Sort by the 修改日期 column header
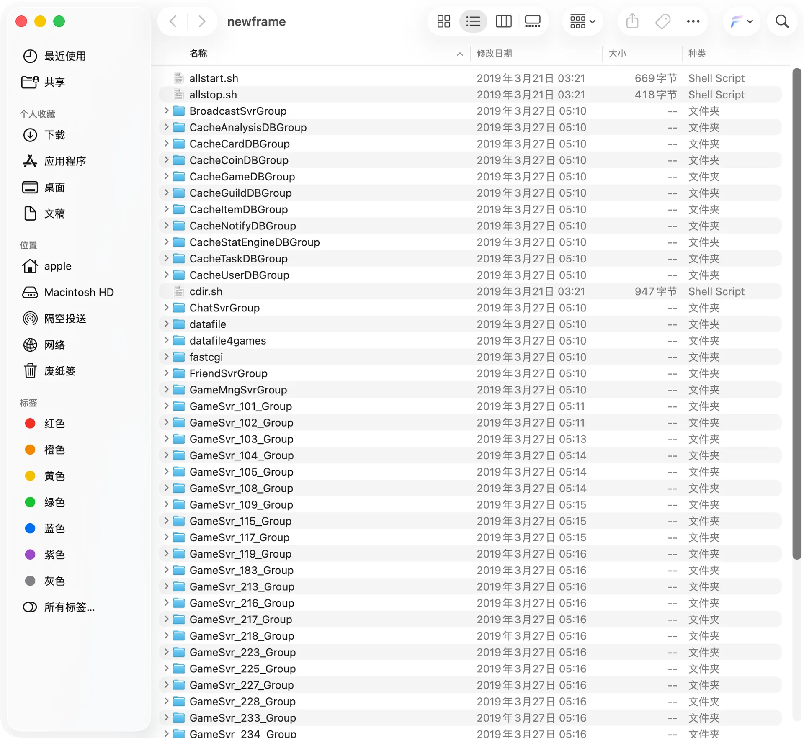804x738 pixels. (x=494, y=54)
